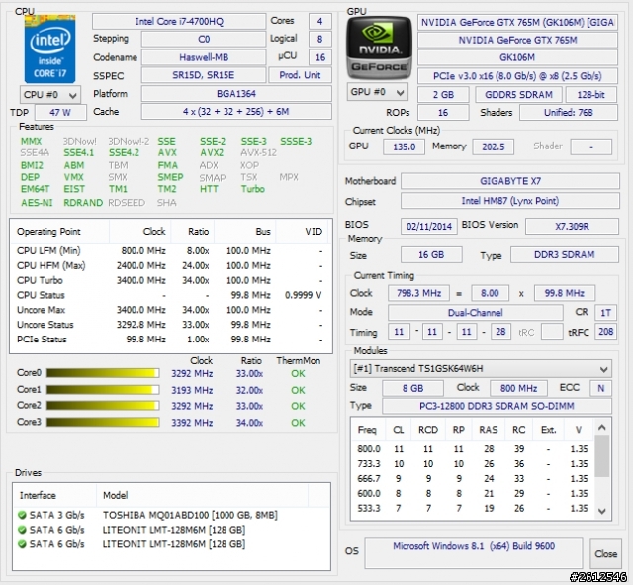
Task: Click the SR15D, SR15E SSPEC field
Action: 204,75
